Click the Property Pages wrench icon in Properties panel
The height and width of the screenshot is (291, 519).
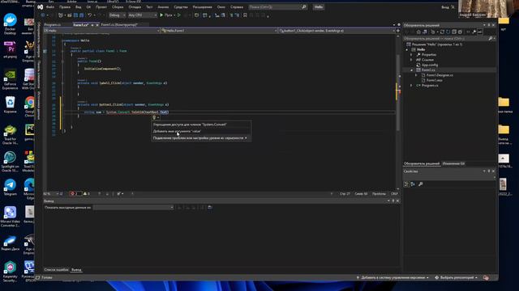(421, 184)
